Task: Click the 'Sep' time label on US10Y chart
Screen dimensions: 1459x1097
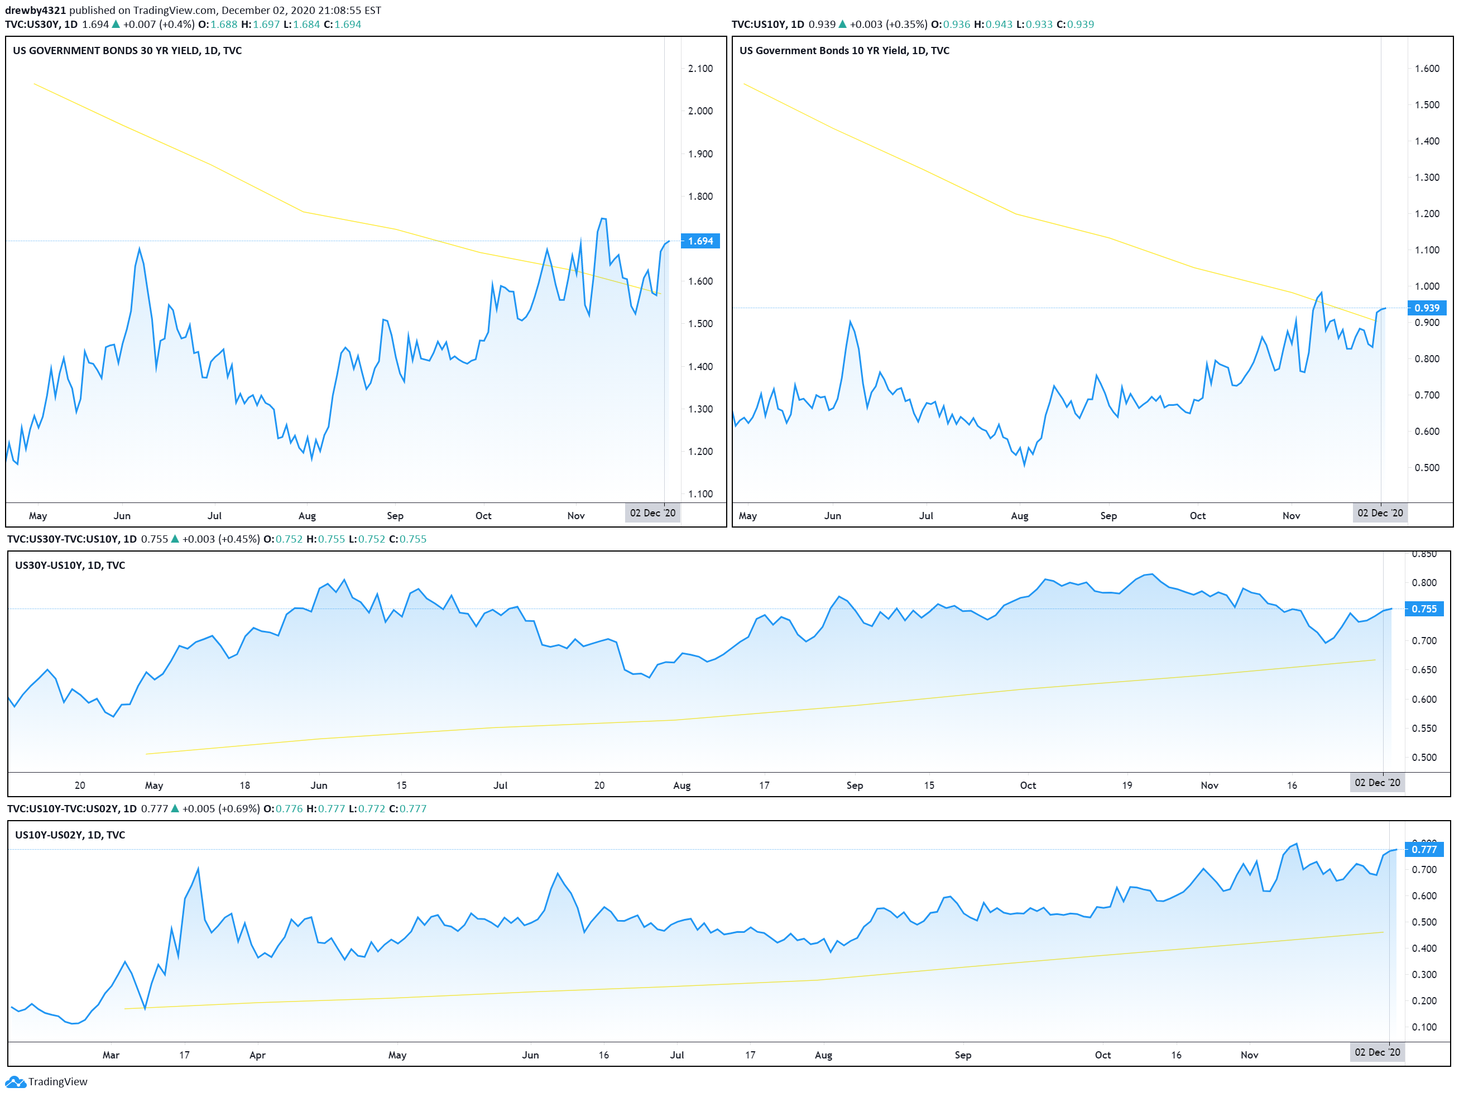Action: (1108, 516)
